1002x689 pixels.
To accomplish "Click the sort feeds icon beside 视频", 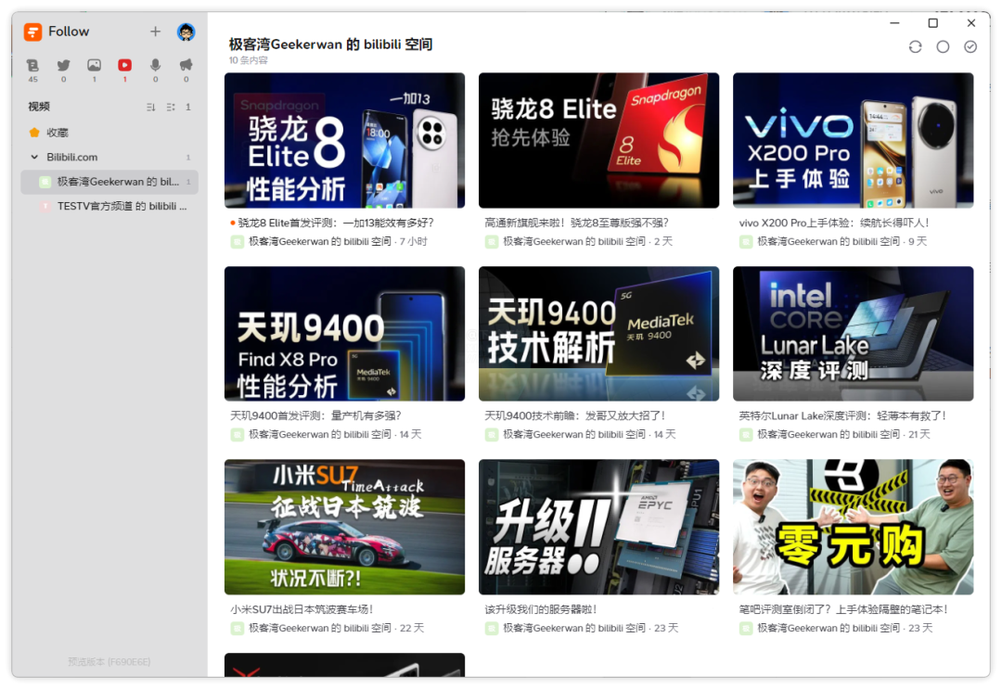I will (151, 108).
